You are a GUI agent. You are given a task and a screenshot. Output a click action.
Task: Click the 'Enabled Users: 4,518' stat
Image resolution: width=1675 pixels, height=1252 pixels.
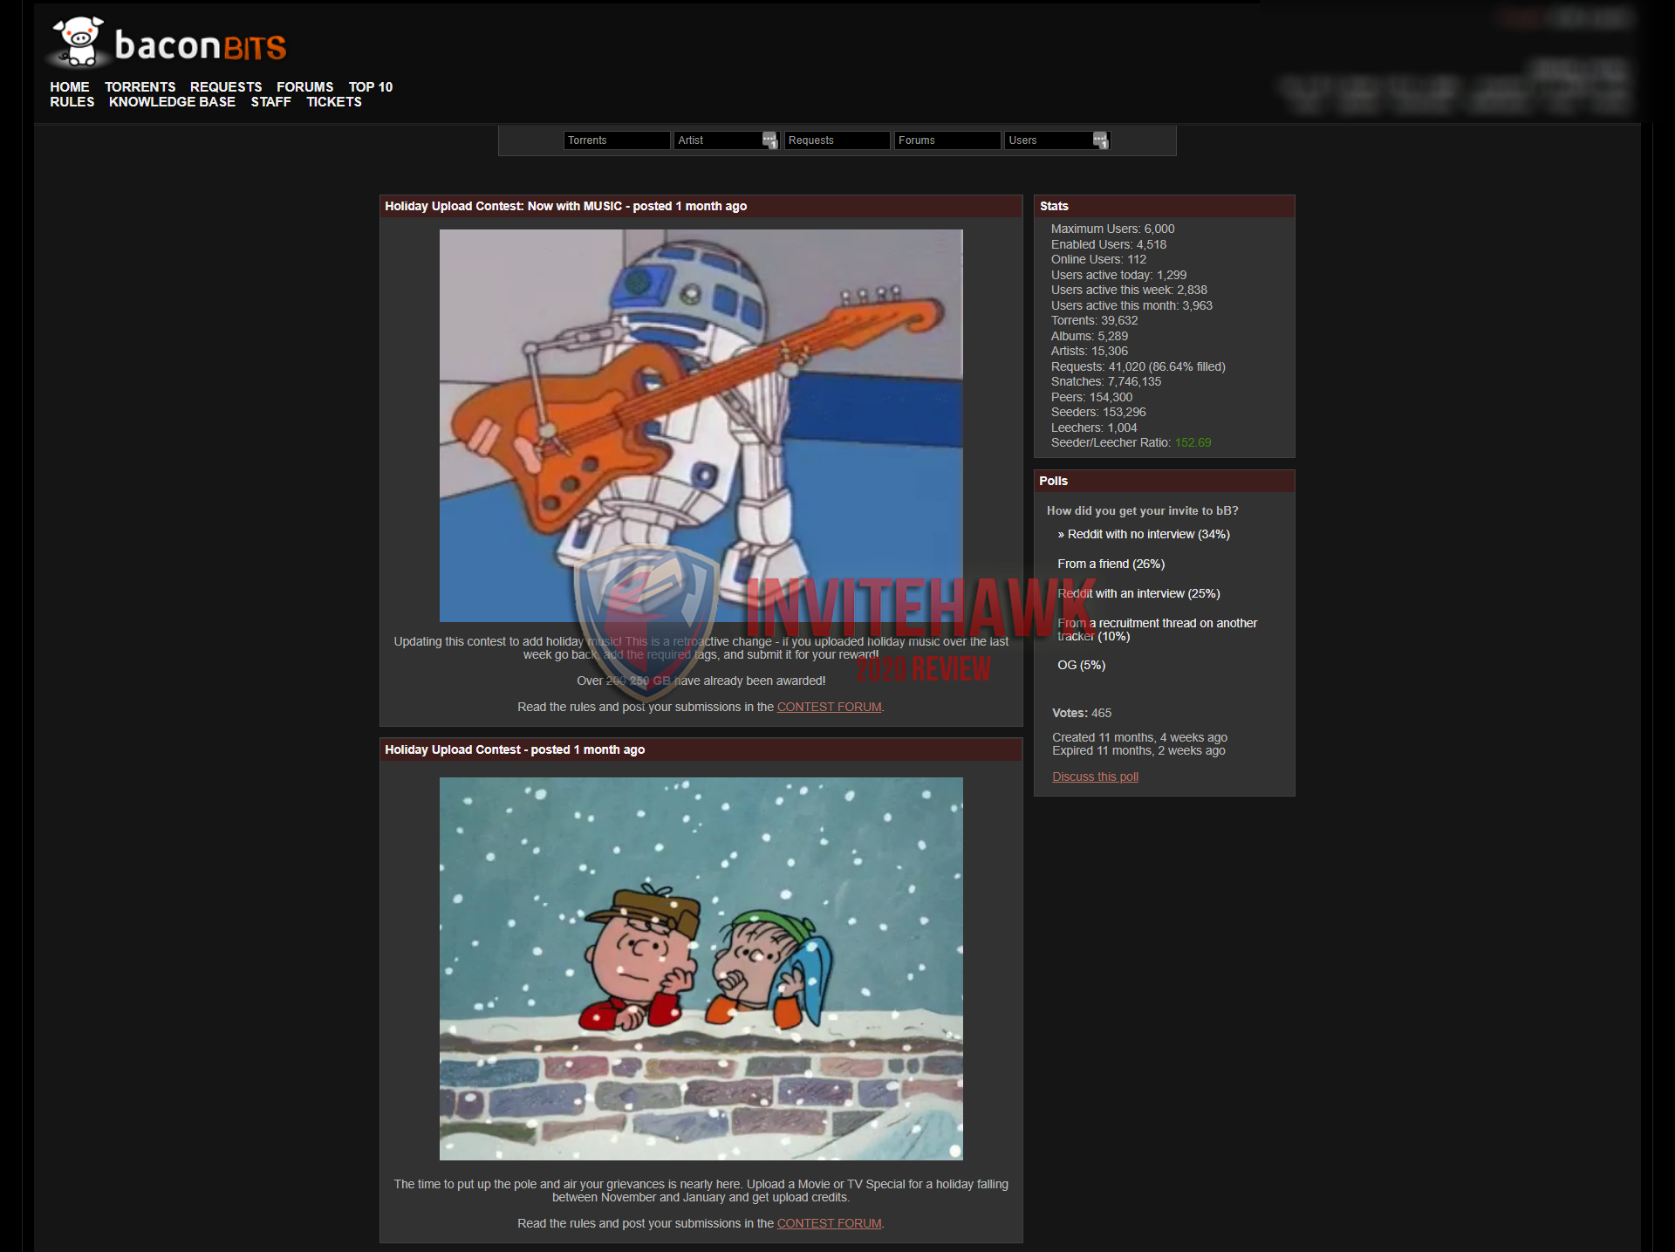click(x=1108, y=245)
